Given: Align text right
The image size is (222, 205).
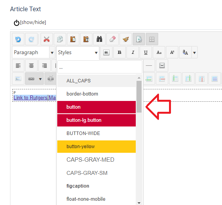Looking at the screenshot, I should (x=44, y=65).
